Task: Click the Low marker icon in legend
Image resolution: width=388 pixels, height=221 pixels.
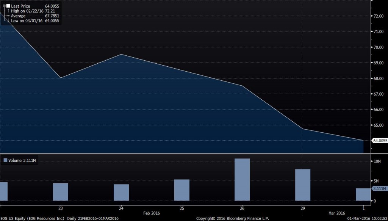Action: click(7, 20)
